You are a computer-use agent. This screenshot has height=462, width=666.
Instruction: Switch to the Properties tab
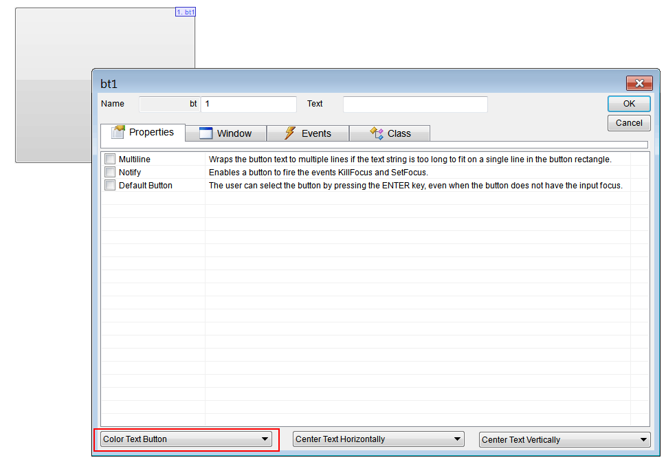(143, 132)
